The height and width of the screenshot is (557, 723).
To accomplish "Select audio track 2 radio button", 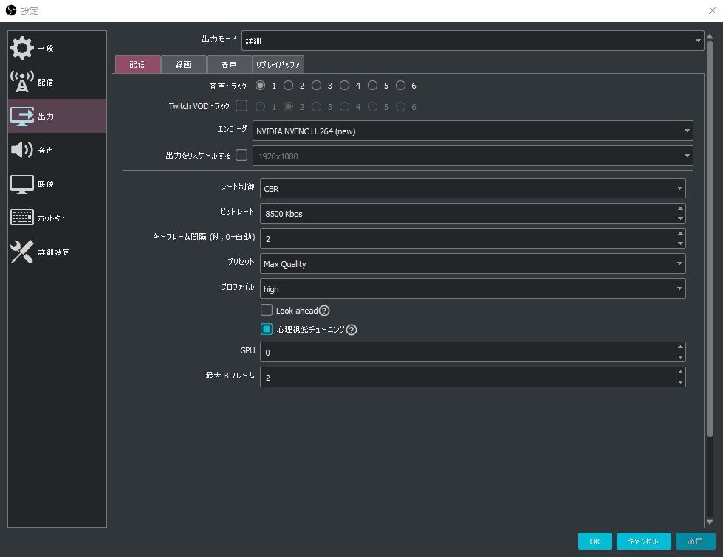I will tap(288, 86).
